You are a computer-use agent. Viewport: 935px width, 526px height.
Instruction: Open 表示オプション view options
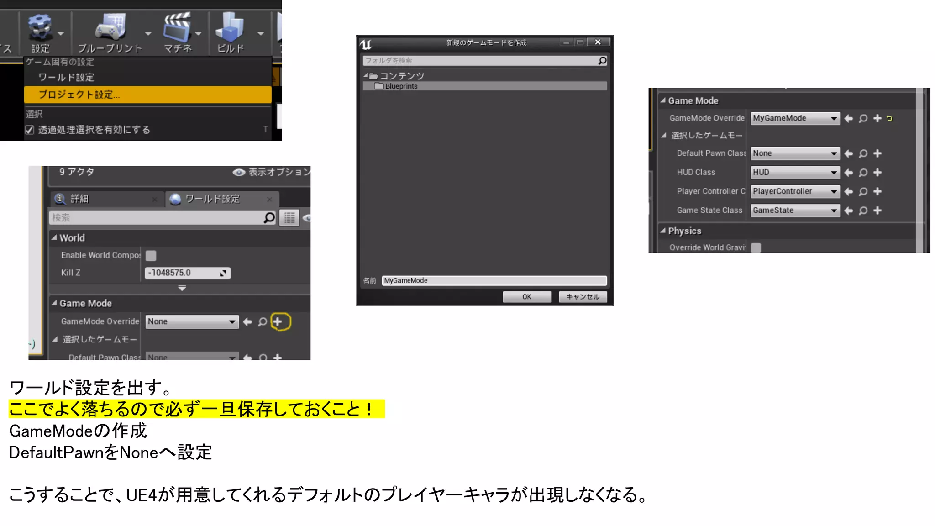(x=271, y=172)
